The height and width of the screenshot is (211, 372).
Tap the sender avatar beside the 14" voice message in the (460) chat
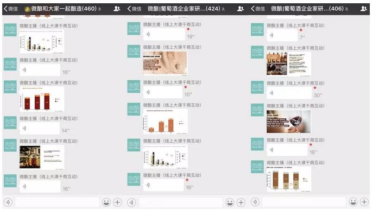tap(10, 123)
